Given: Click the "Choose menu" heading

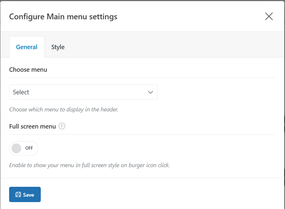Looking at the screenshot, I should [28, 69].
